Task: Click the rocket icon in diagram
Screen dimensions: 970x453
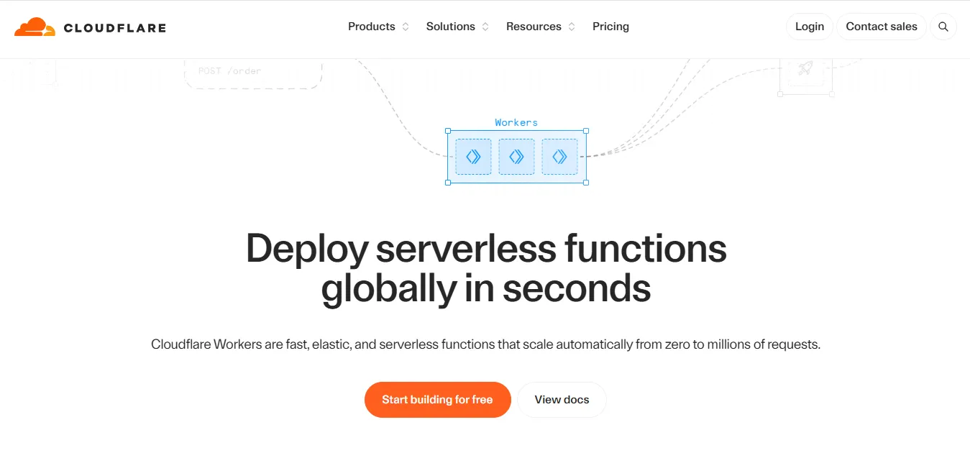Action: [806, 69]
